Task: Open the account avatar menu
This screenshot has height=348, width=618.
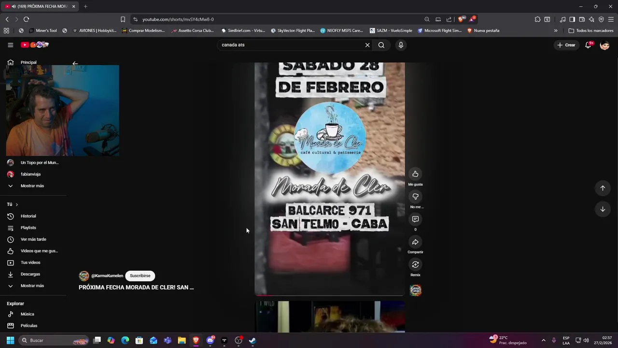Action: click(x=604, y=45)
